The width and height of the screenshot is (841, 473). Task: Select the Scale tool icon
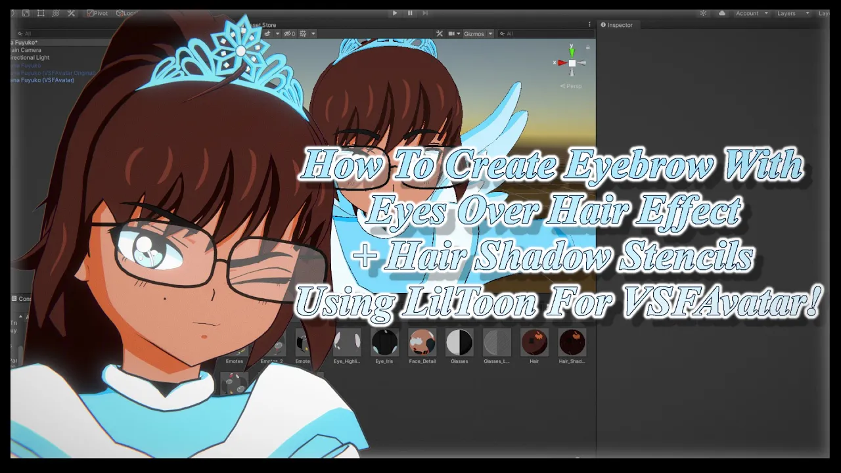click(26, 13)
